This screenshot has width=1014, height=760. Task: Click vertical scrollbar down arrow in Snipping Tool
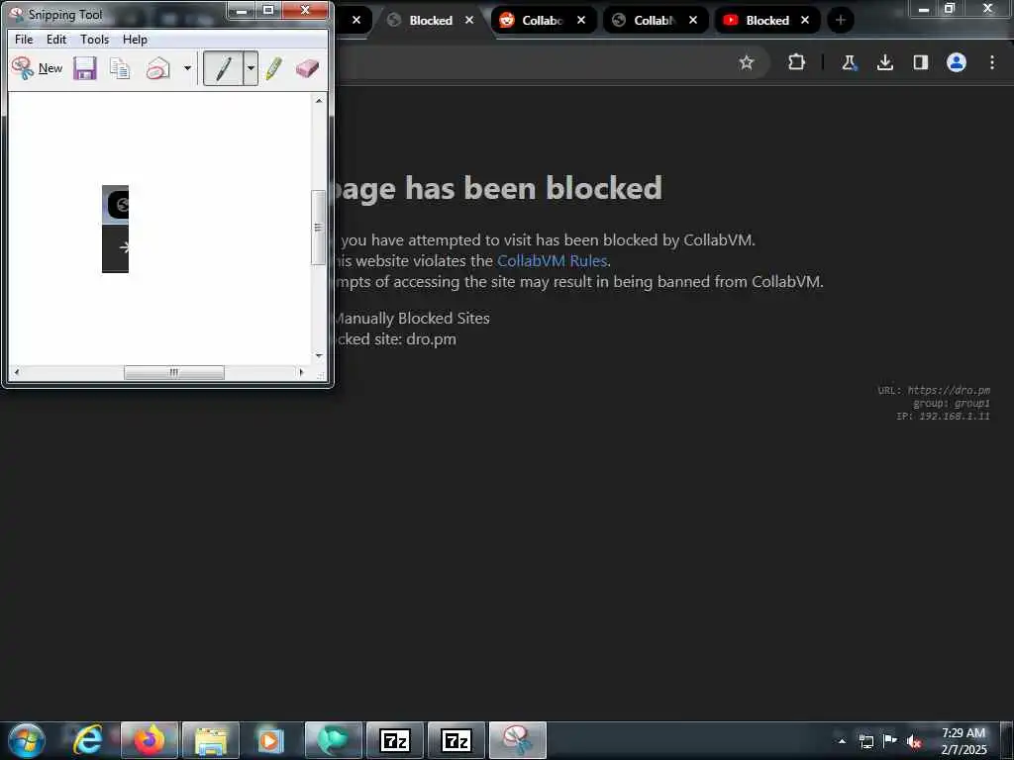coord(318,355)
